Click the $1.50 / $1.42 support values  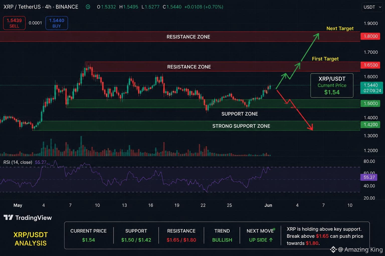[136, 240]
